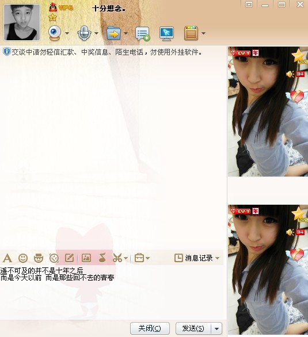Start a voice call with the microphone icon
The width and height of the screenshot is (308, 337).
[84, 33]
